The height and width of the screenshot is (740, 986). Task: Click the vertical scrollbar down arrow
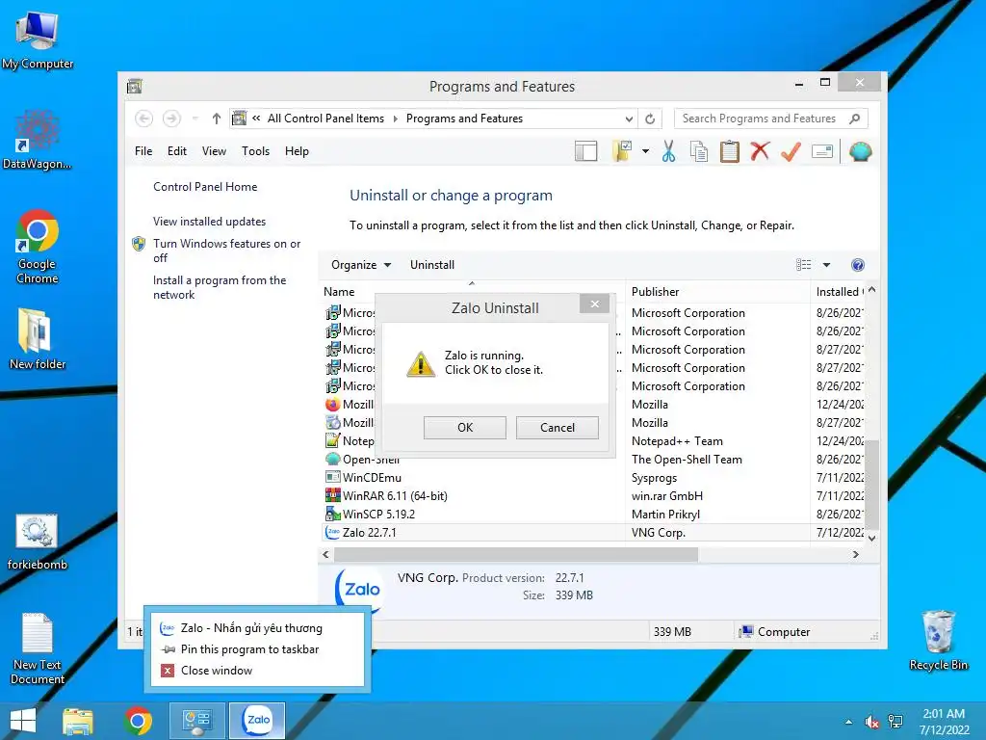pyautogui.click(x=871, y=538)
